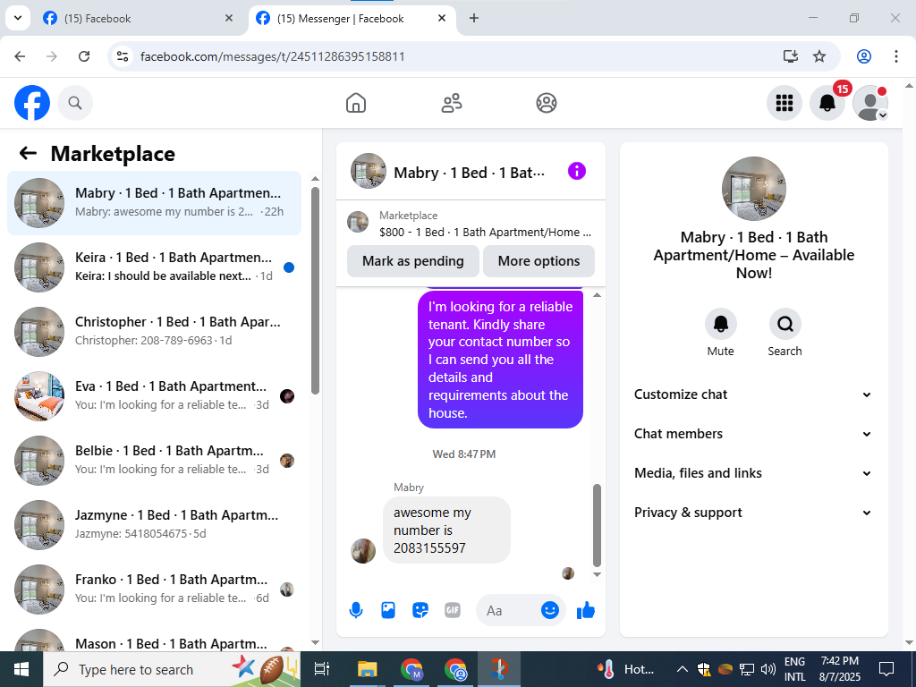Click Mabry's avatar beside the message
Viewport: 916px width, 687px height.
(363, 551)
